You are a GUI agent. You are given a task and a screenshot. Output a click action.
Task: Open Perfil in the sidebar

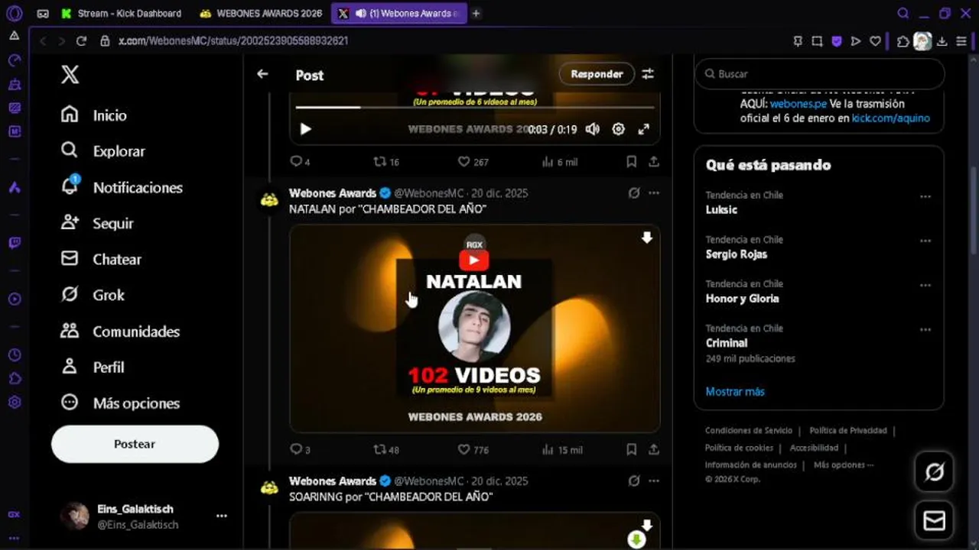pos(93,367)
